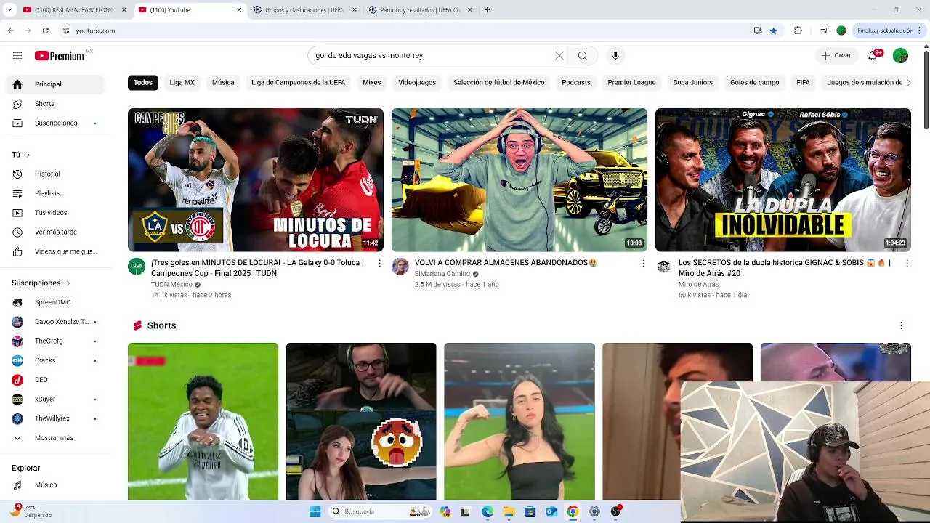This screenshot has width=930, height=523.
Task: Open TheGrefg channel
Action: tap(57, 341)
